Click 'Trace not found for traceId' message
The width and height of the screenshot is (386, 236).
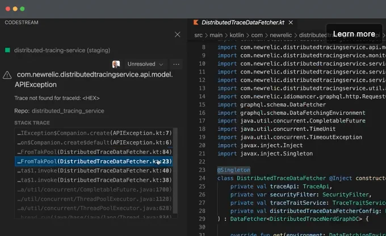coord(57,98)
